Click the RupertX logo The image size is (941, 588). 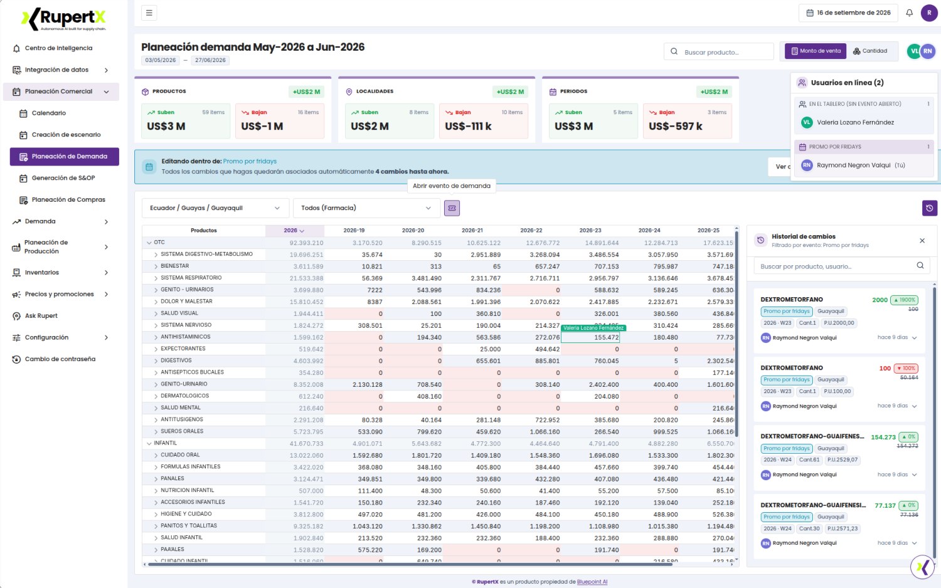64,19
